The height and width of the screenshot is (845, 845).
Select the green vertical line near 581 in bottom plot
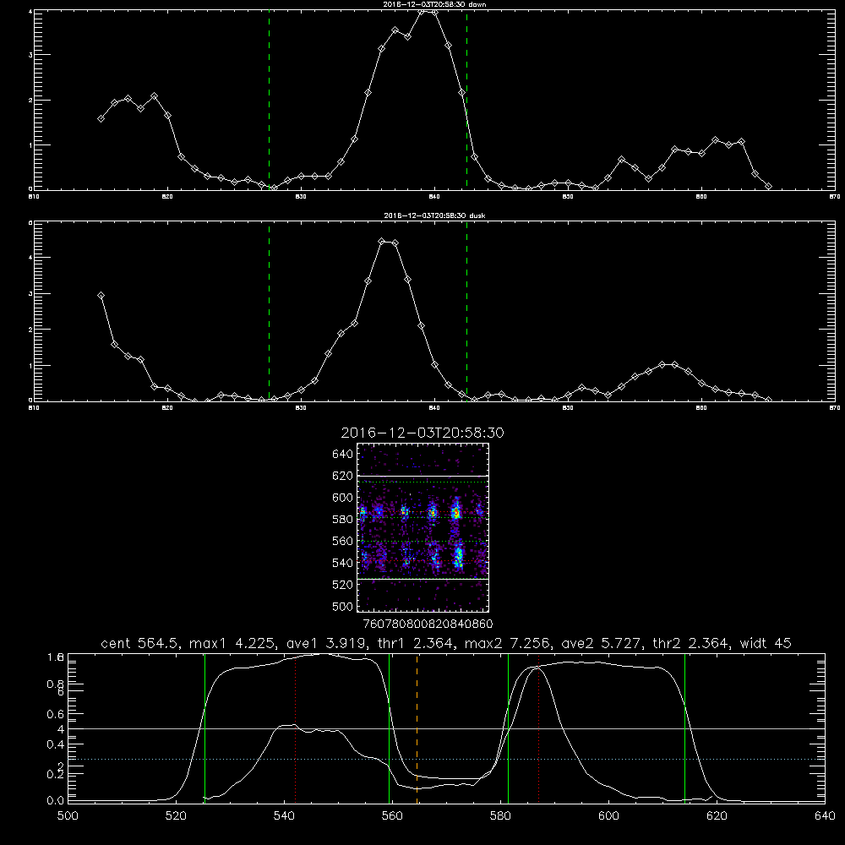(508, 728)
